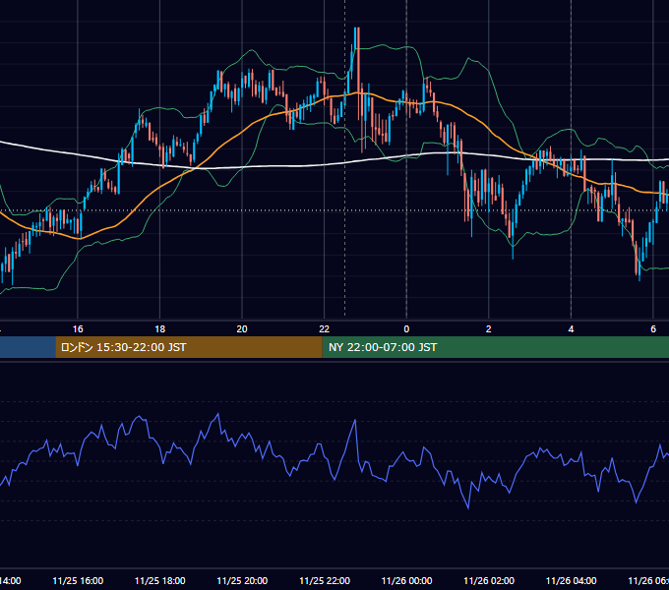Image resolution: width=669 pixels, height=590 pixels.
Task: Click the 11/26 00:00 timestamp on oscillator axis
Action: 406,581
